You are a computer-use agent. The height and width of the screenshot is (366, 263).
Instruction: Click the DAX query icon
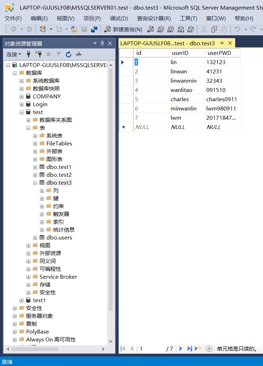coord(191,29)
